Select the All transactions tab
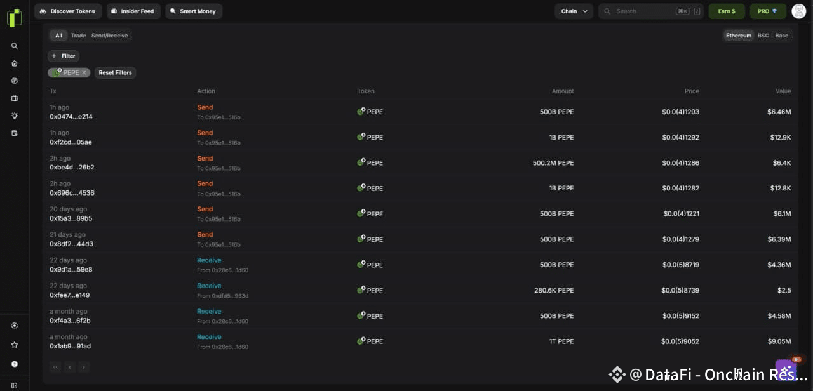The height and width of the screenshot is (391, 813). (58, 36)
